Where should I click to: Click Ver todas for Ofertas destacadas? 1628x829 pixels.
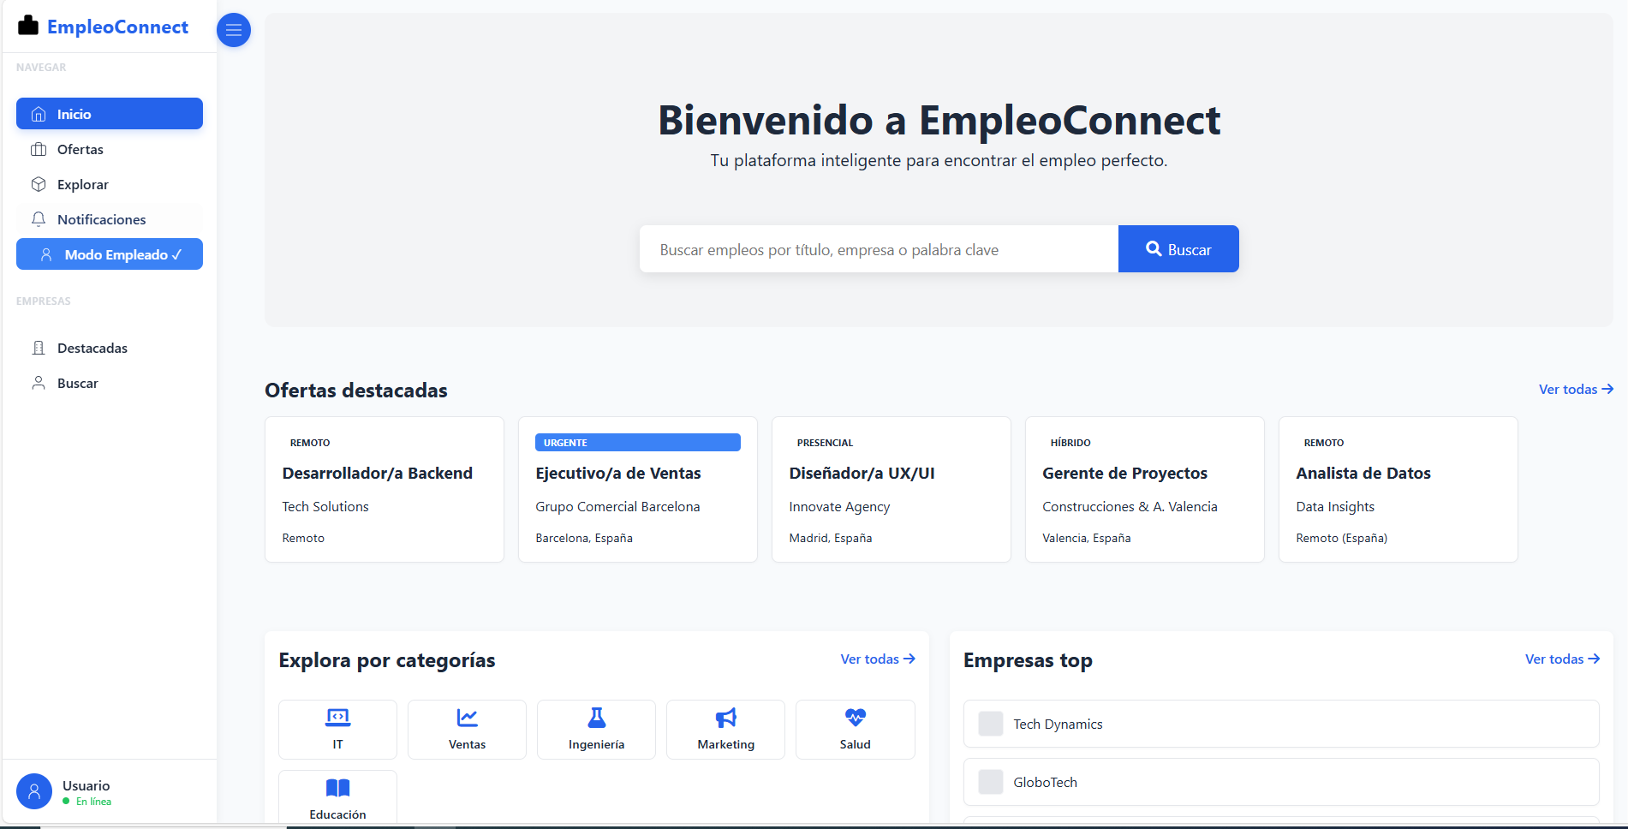click(1575, 390)
